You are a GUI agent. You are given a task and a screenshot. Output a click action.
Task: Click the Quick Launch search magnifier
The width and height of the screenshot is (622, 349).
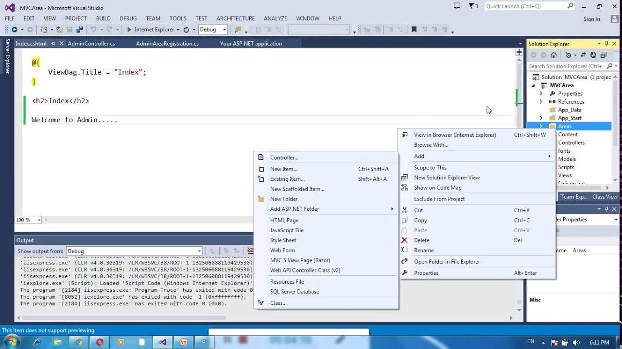click(570, 6)
